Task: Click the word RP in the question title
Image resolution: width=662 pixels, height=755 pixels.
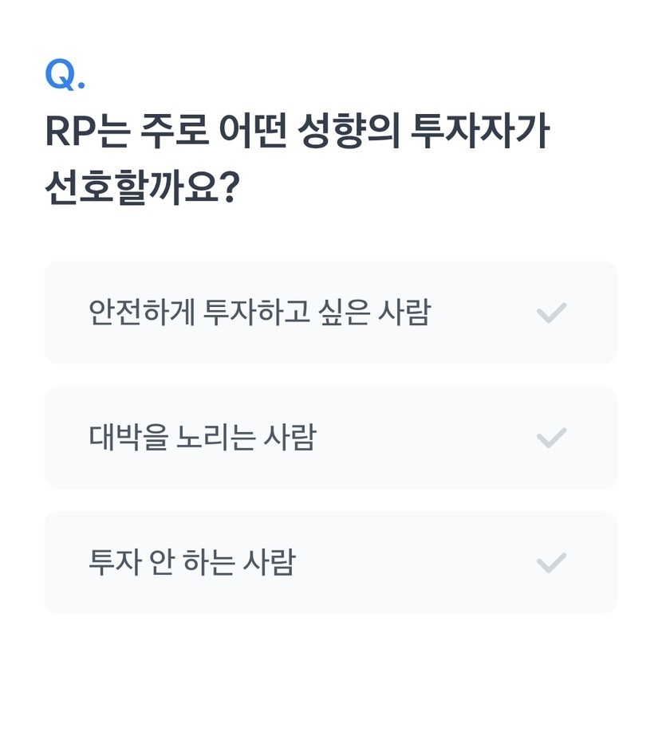Action: coord(69,132)
